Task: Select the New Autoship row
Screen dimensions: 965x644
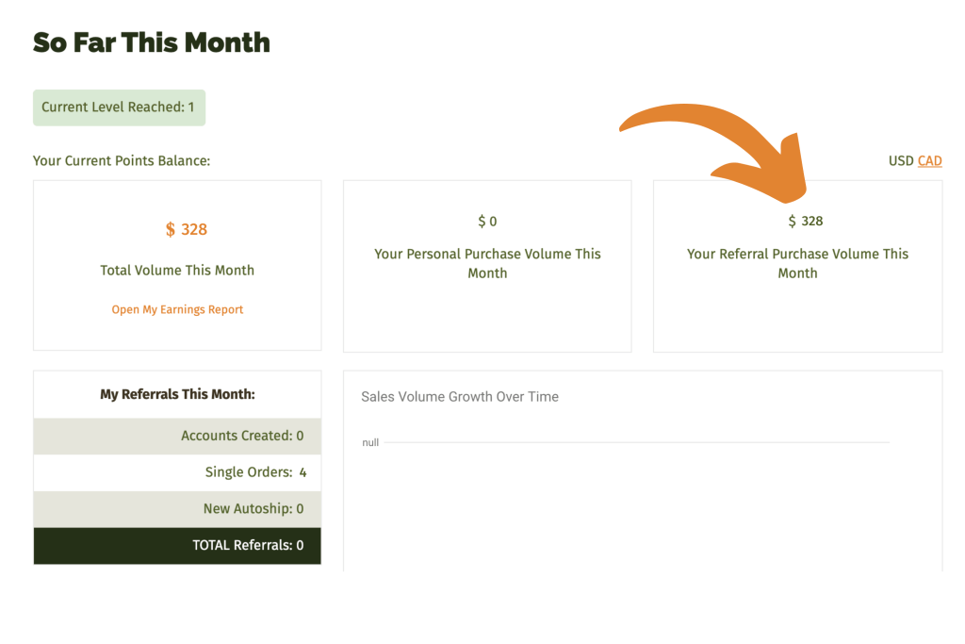Action: click(177, 508)
